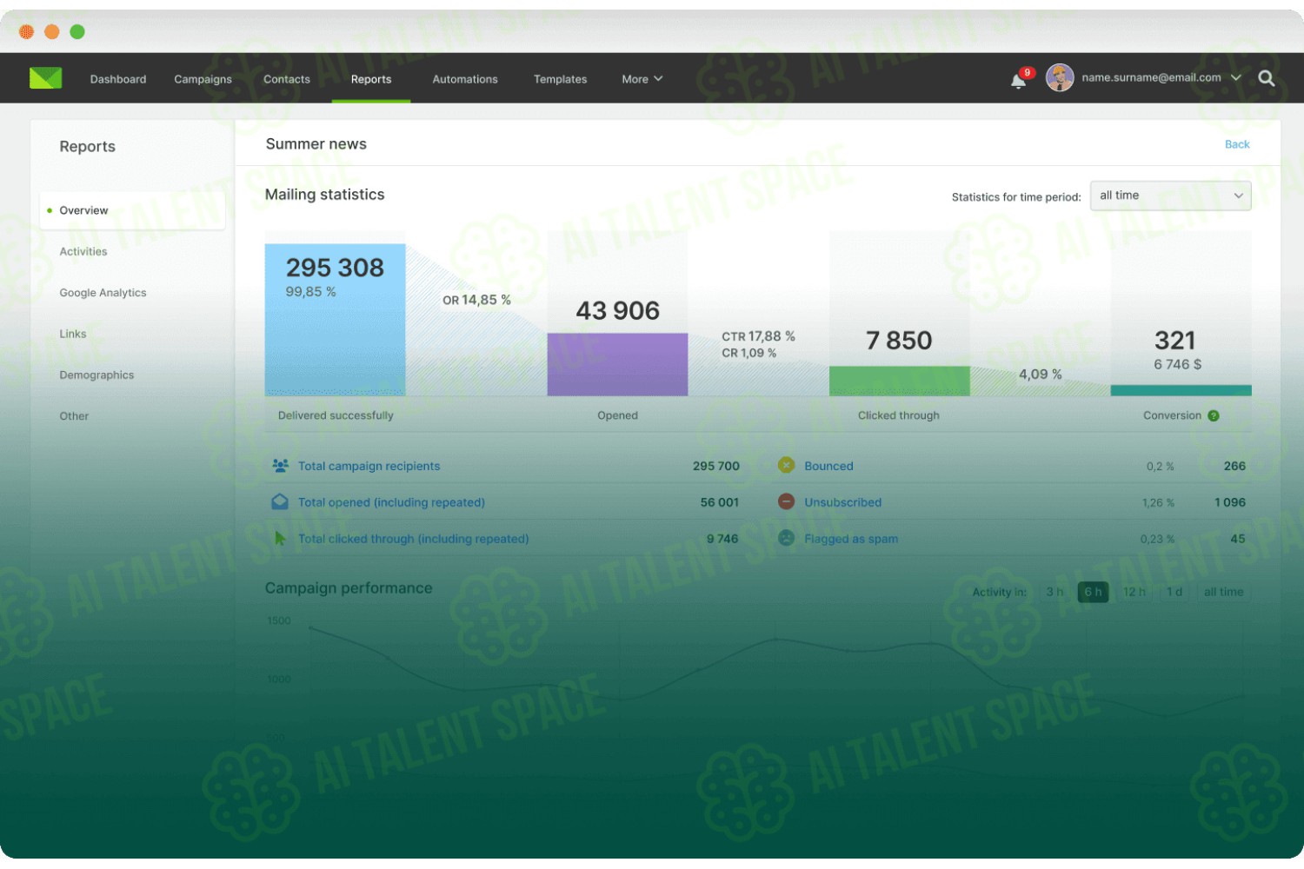
Task: Open the Automations tab
Action: click(x=465, y=79)
